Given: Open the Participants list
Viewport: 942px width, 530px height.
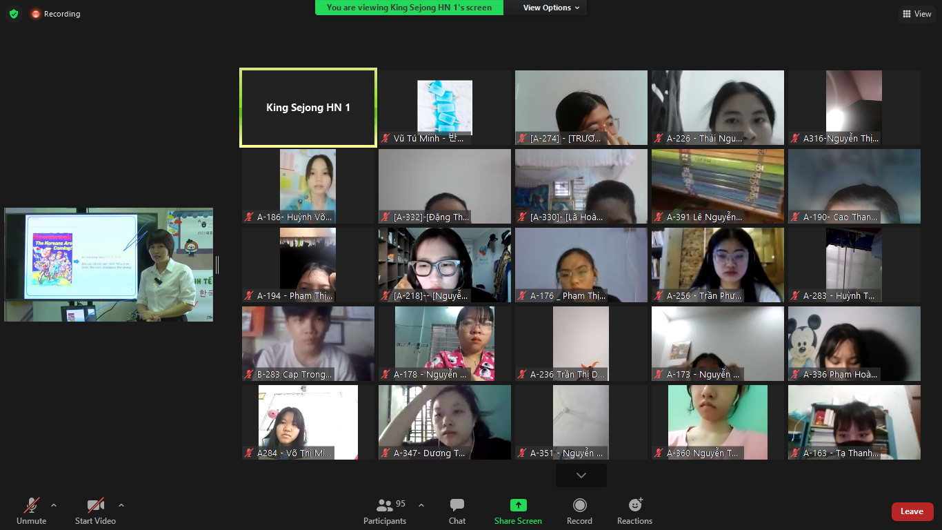Looking at the screenshot, I should [385, 511].
